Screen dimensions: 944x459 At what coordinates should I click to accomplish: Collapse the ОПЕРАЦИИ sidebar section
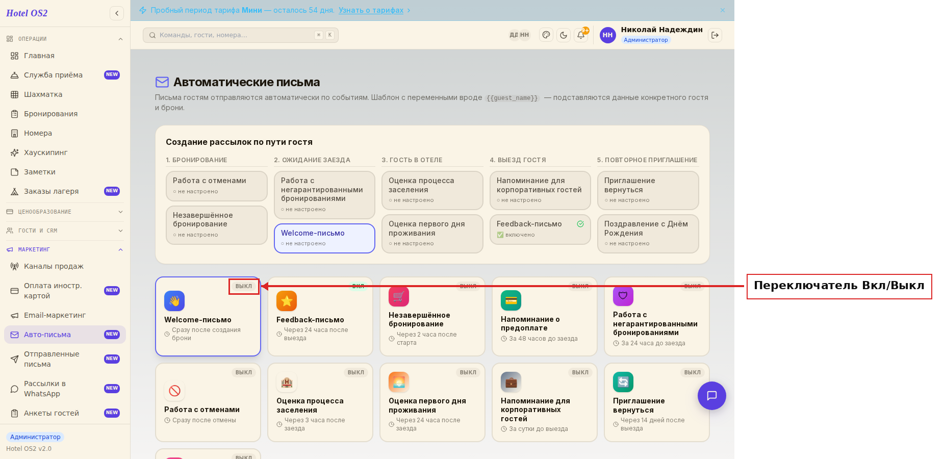(65, 39)
